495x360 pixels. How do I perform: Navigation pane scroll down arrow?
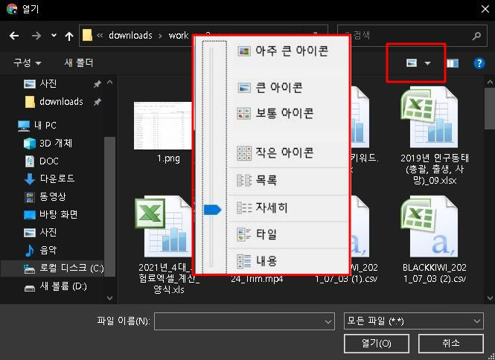[x=110, y=298]
